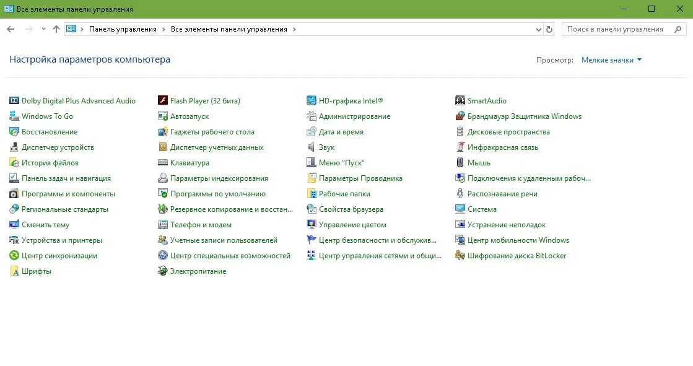Open the Клавиатура icon
This screenshot has width=693, height=366.
point(163,163)
